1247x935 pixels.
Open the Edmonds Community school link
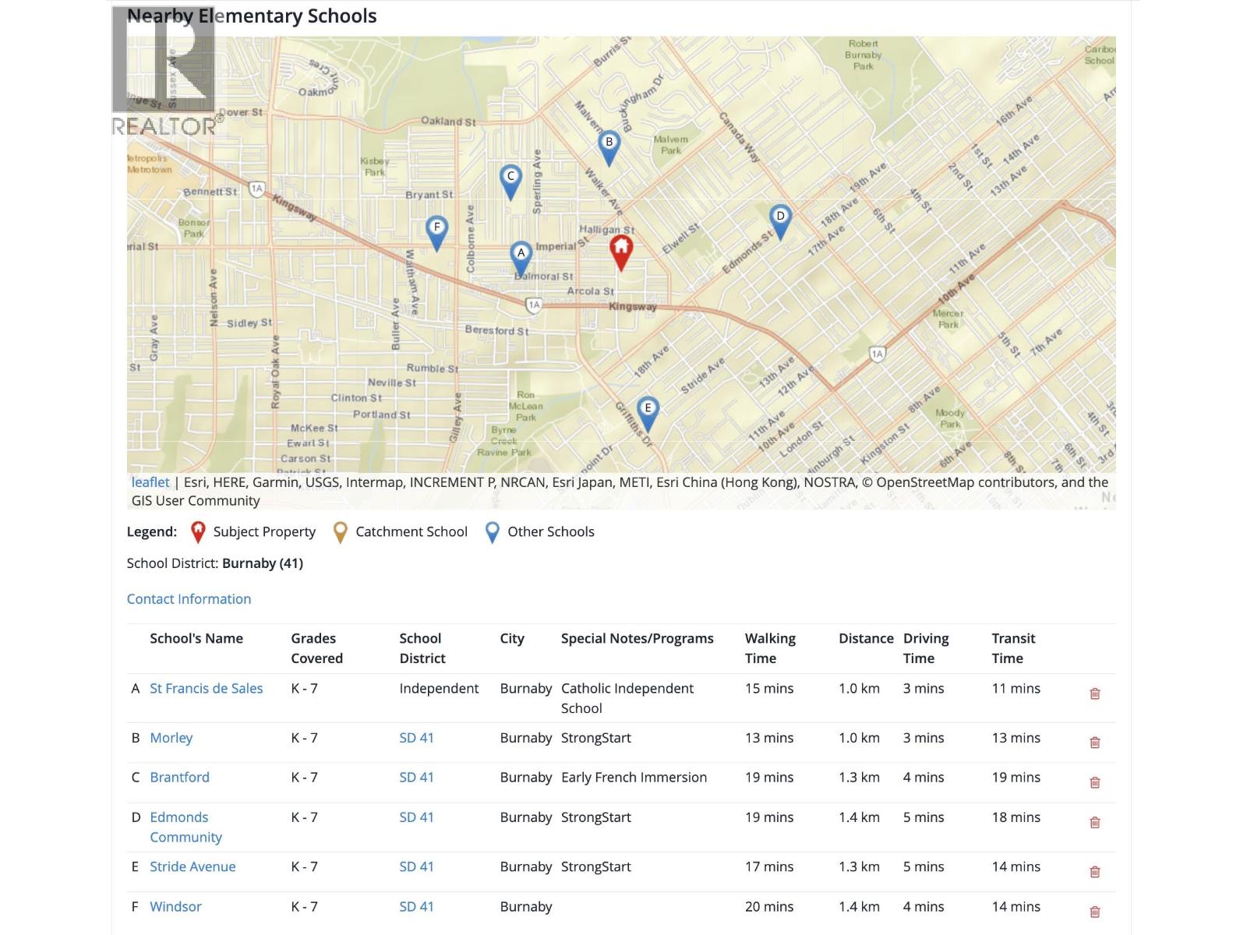coord(185,827)
